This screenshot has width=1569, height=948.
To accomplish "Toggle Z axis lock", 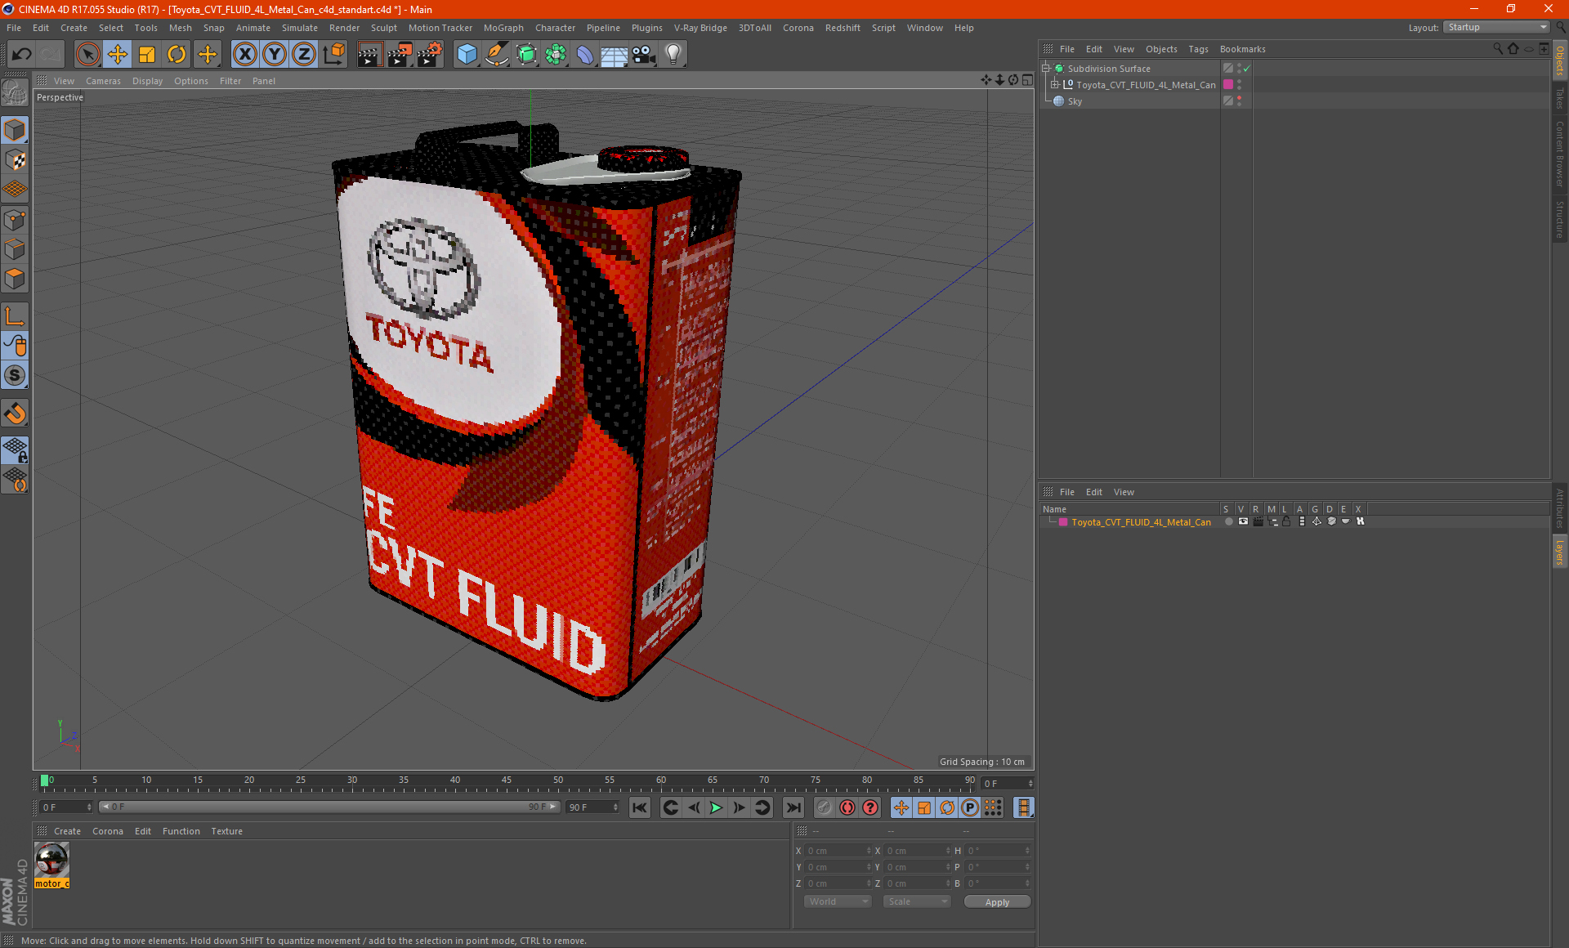I will 304,55.
